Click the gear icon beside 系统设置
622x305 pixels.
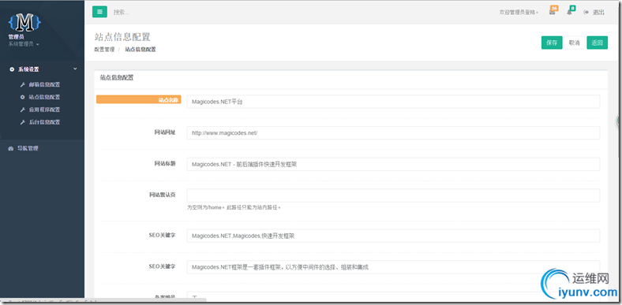click(12, 69)
